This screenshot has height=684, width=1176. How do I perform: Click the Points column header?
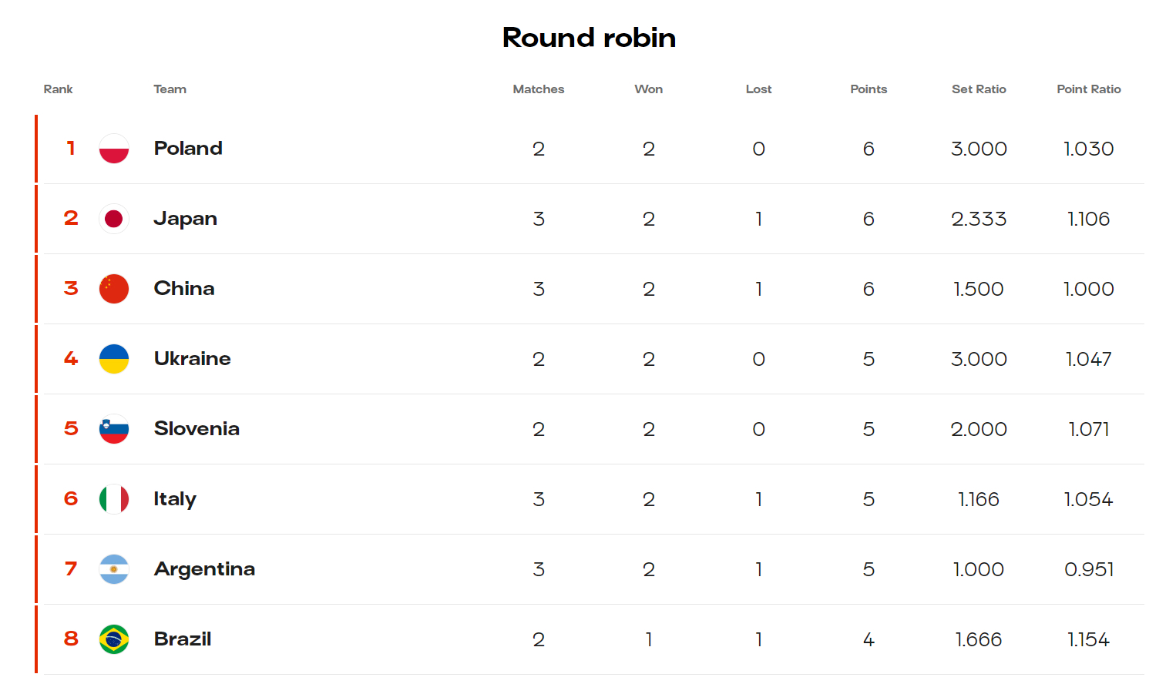point(869,89)
